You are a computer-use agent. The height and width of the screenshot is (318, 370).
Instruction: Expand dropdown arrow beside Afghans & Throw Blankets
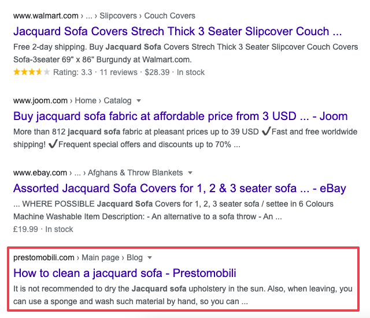(x=190, y=173)
